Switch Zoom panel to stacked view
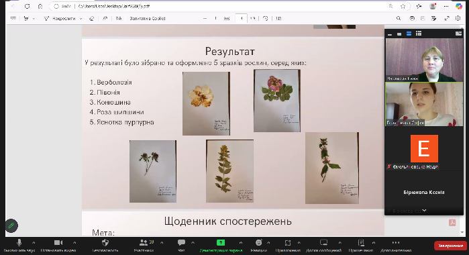The height and width of the screenshot is (255, 469). pos(409,34)
